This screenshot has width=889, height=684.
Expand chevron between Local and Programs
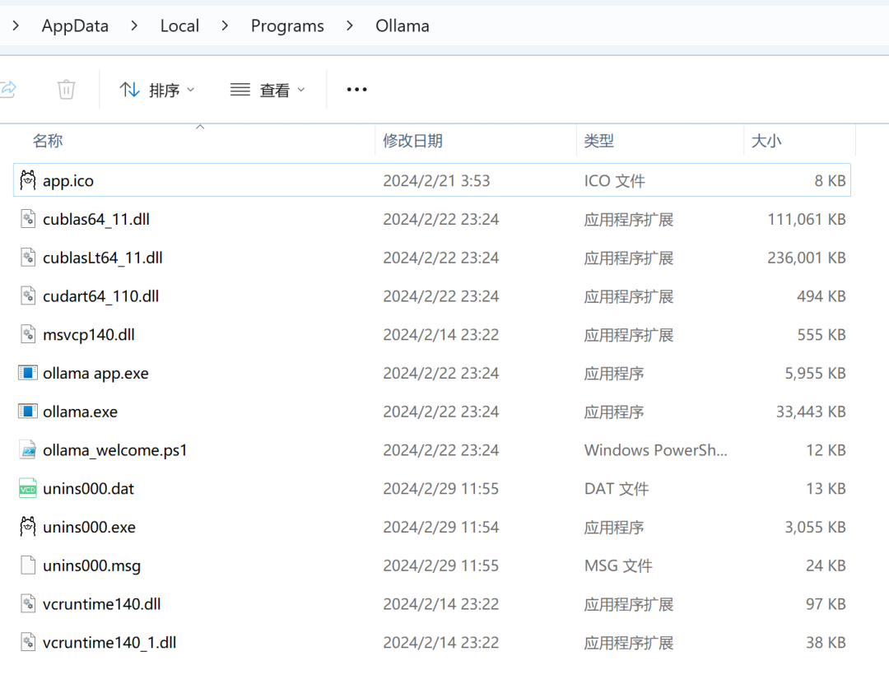225,26
